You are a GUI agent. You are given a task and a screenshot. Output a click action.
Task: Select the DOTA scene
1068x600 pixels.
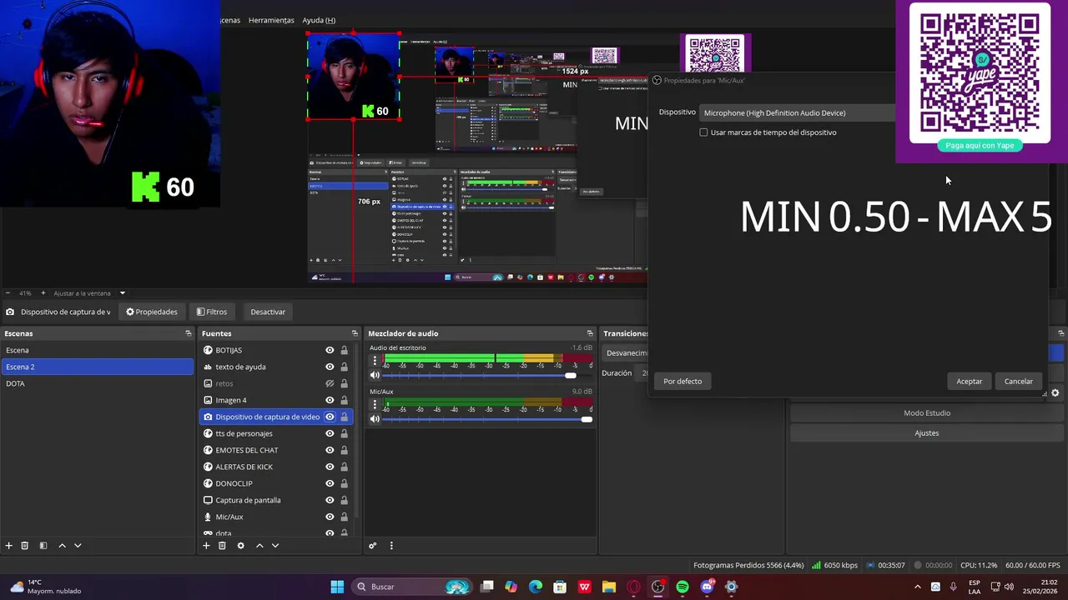97,383
